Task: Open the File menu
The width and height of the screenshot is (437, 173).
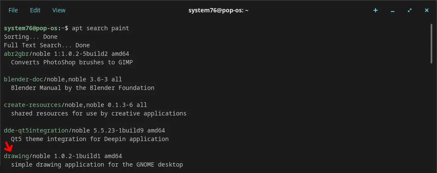Action: click(x=13, y=10)
